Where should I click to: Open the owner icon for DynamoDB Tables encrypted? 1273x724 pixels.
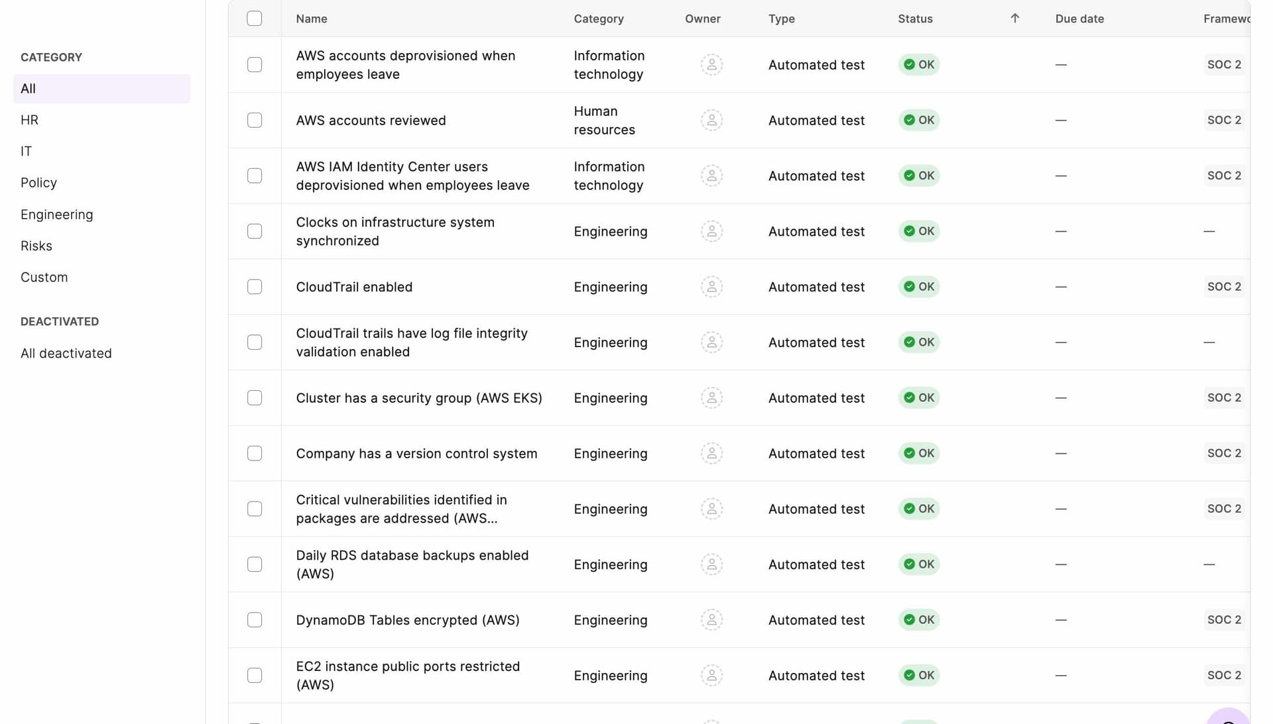[x=711, y=620]
